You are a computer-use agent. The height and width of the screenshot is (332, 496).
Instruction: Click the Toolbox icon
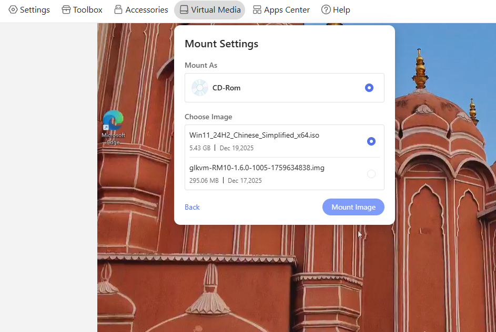pos(67,9)
